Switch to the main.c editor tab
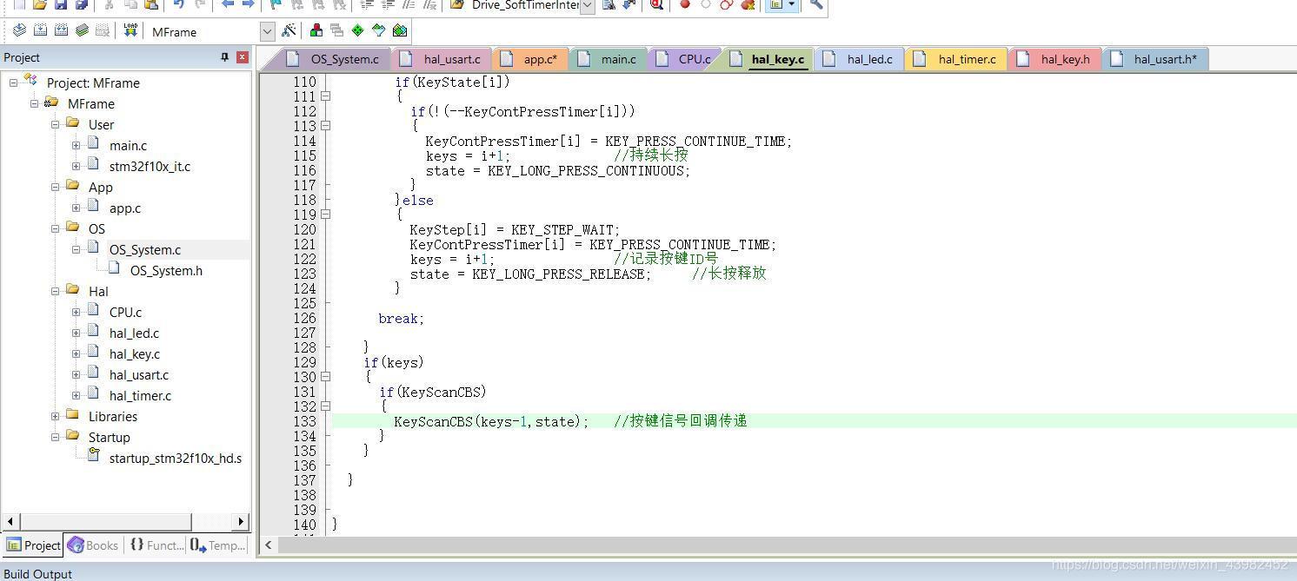 pos(608,59)
